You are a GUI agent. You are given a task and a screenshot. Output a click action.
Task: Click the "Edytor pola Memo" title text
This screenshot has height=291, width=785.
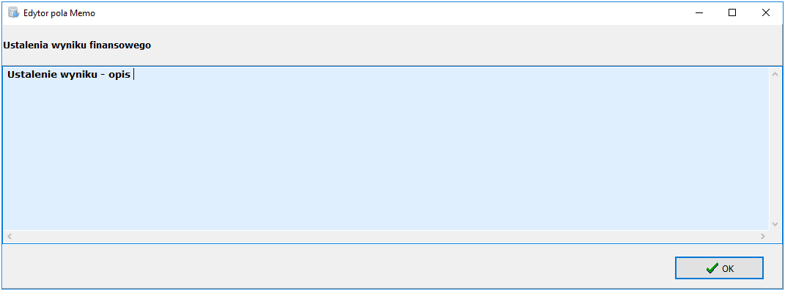[x=59, y=13]
